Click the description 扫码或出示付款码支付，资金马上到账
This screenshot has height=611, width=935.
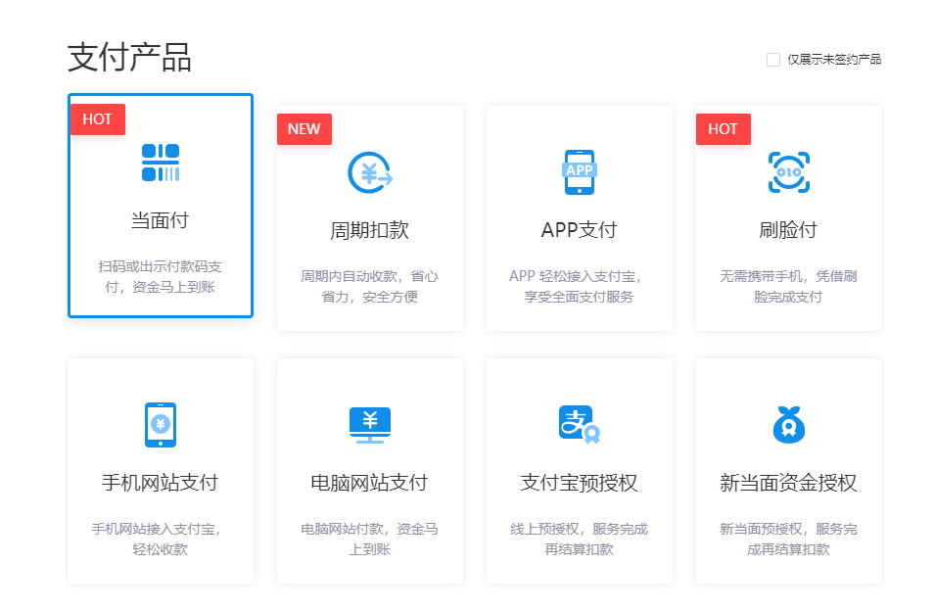tap(160, 276)
